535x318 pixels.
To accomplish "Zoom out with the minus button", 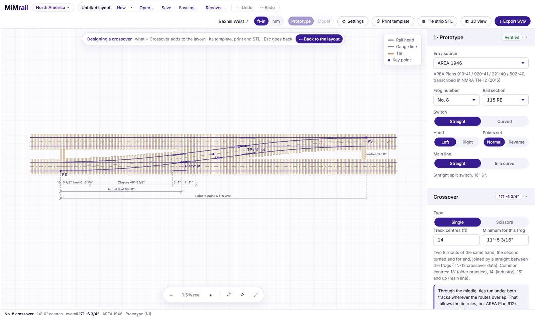I will (171, 295).
